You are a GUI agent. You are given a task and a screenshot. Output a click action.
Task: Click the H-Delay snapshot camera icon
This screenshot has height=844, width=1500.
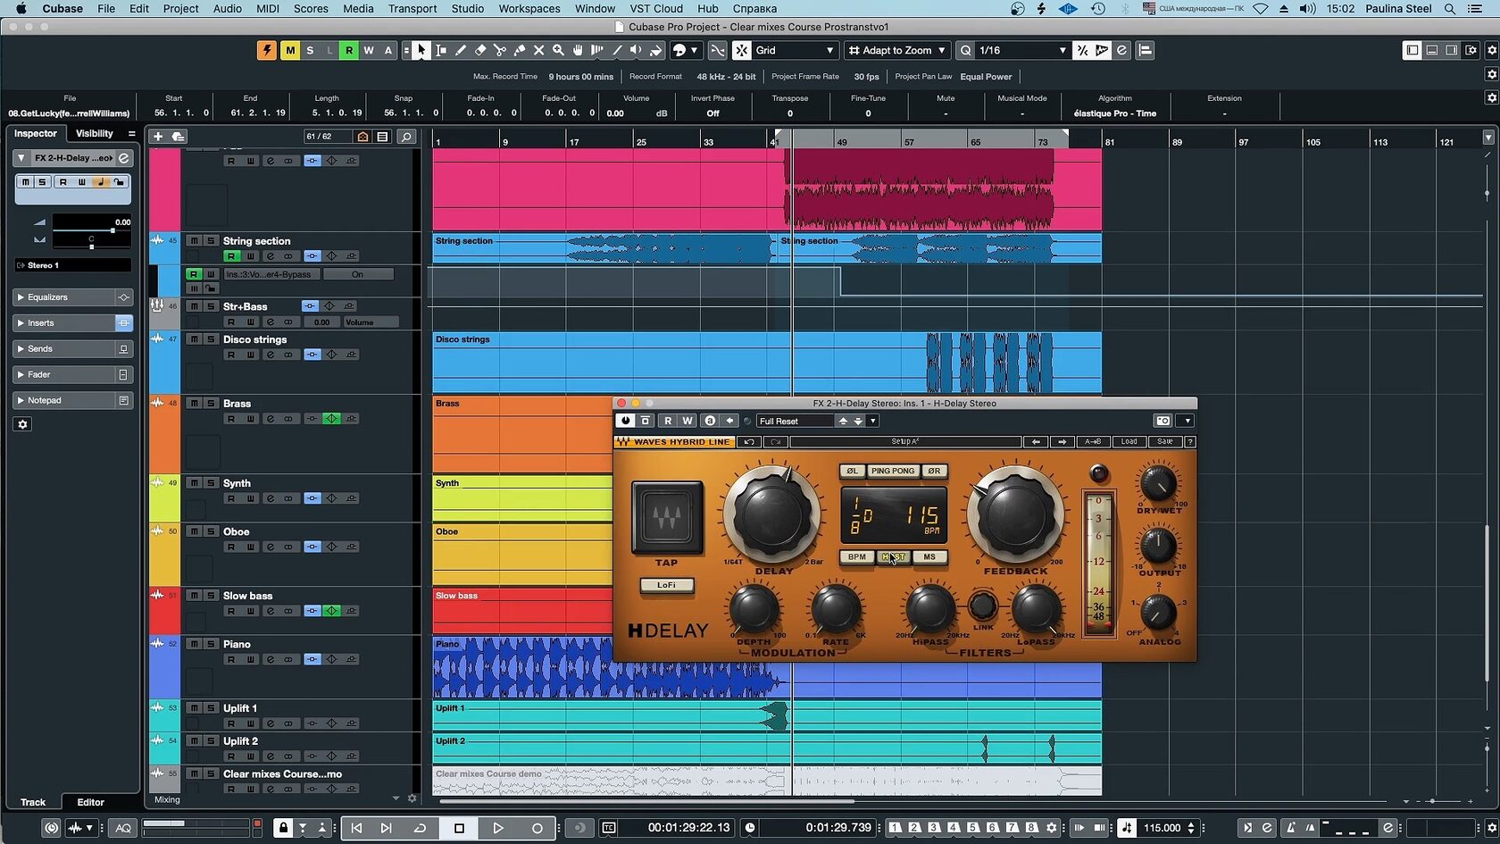1162,421
